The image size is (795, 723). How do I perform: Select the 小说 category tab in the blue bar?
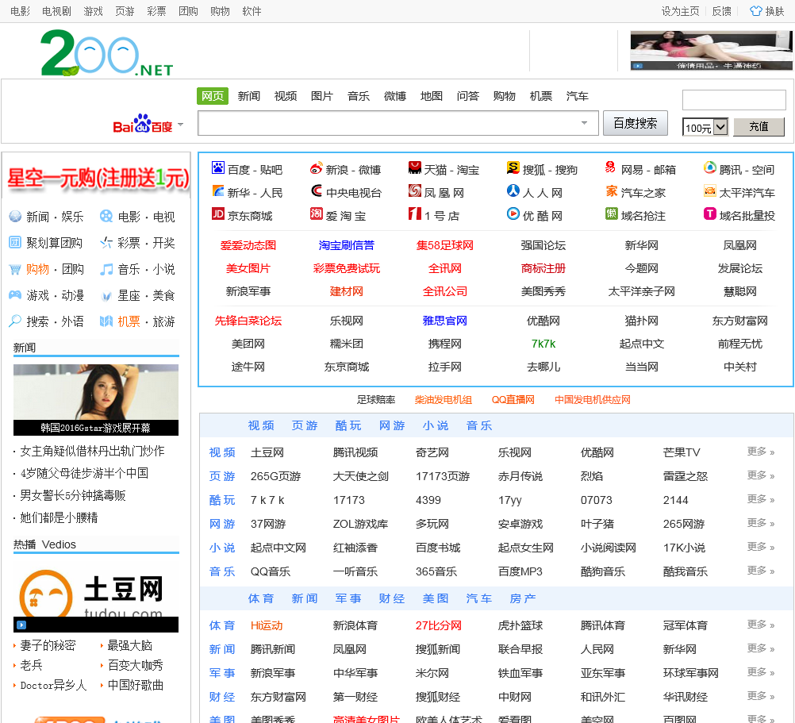coord(435,425)
